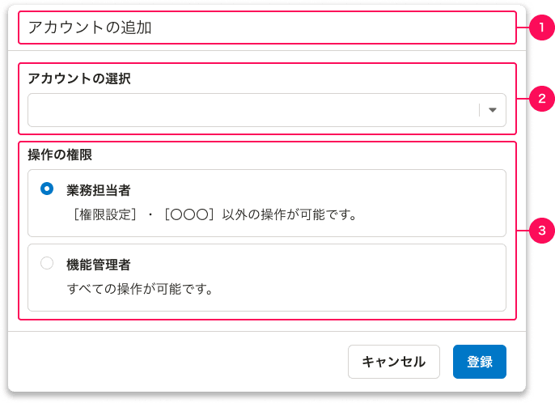Choose the 業務担当者 option label text
Screen dimensions: 555x403
pos(99,189)
